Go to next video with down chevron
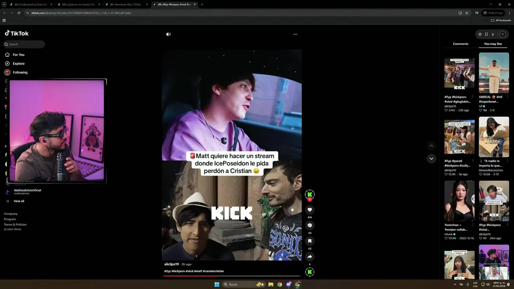 click(x=431, y=159)
